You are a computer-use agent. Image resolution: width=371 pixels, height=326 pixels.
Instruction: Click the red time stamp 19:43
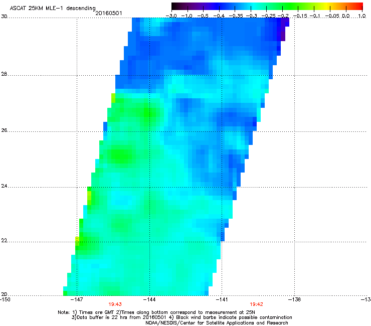(115, 304)
